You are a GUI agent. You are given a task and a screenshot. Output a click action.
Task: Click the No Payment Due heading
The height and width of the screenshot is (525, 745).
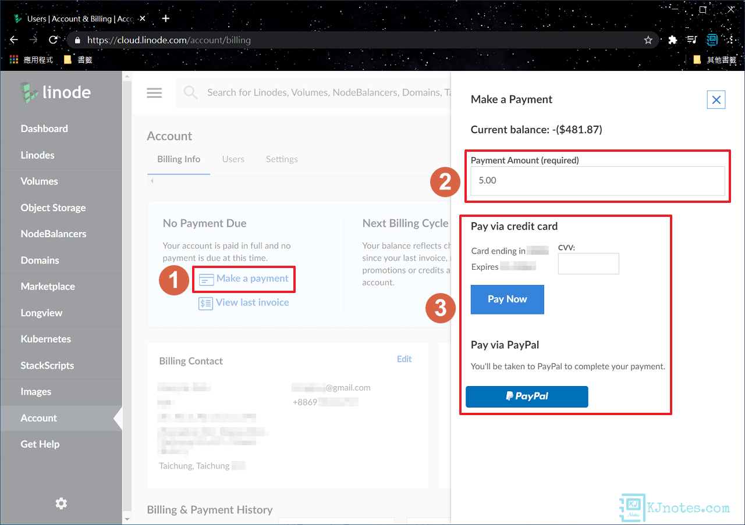205,223
